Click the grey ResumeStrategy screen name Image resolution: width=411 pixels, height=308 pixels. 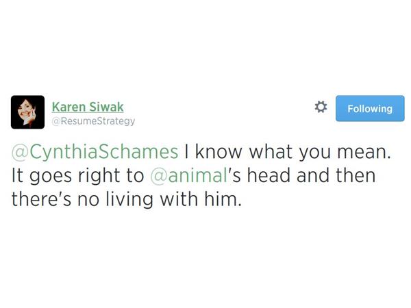(93, 121)
